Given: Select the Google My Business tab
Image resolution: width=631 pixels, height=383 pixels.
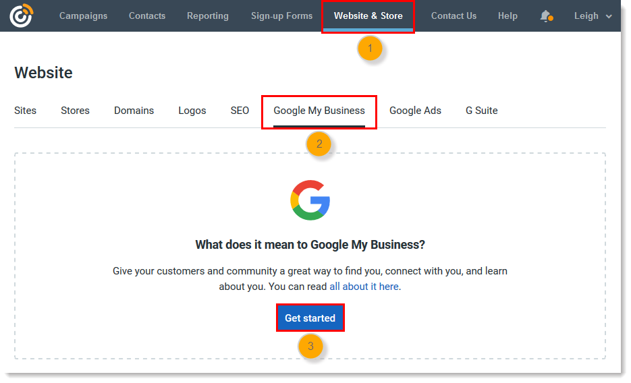Looking at the screenshot, I should click(x=319, y=111).
